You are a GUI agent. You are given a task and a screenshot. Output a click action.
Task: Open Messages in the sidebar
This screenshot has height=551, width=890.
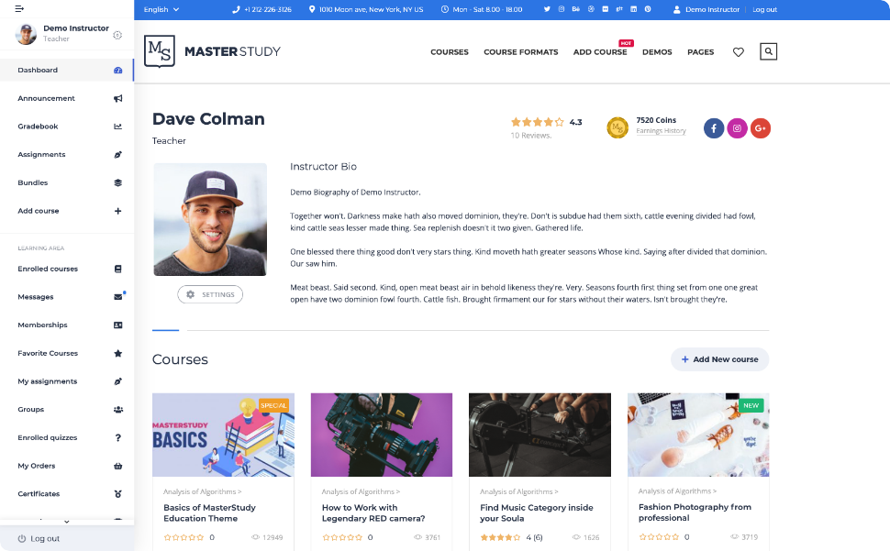(x=36, y=297)
